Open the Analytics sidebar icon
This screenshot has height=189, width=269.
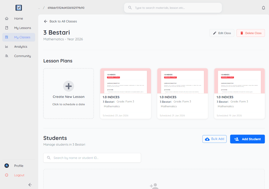pos(7,47)
